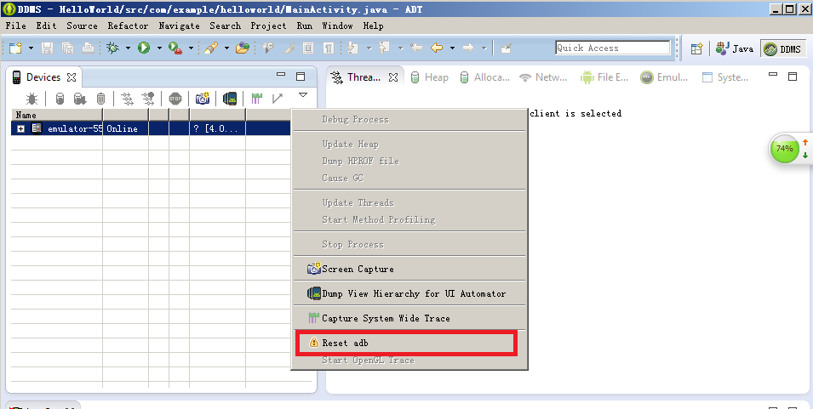Open the Back history dropdown arrow
This screenshot has width=813, height=409.
(452, 48)
